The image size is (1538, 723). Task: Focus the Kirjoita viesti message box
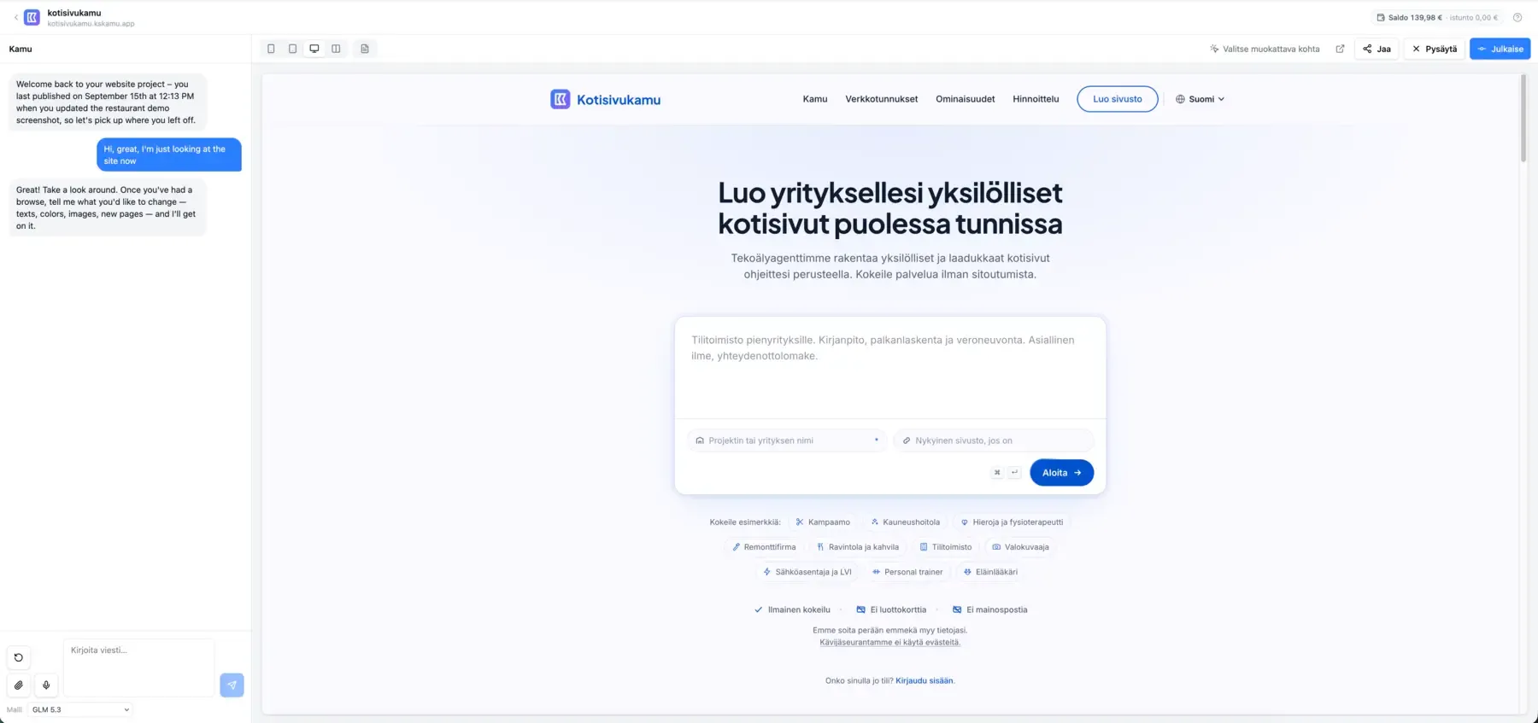(x=138, y=668)
